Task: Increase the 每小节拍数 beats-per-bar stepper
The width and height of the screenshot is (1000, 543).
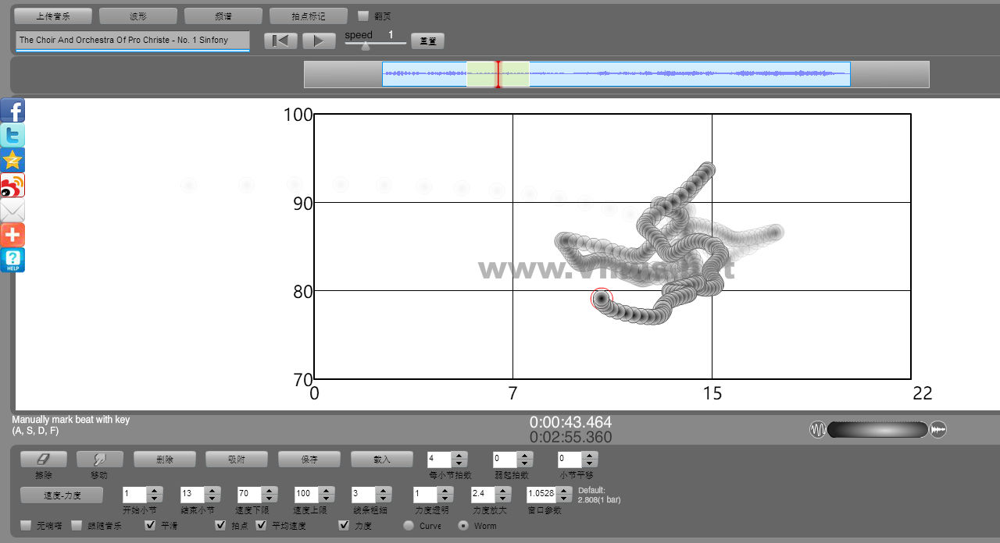Action: 459,456
